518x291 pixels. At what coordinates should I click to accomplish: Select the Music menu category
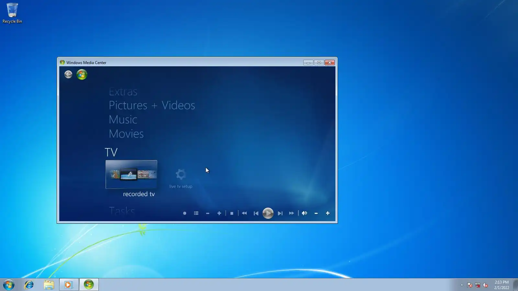point(123,120)
